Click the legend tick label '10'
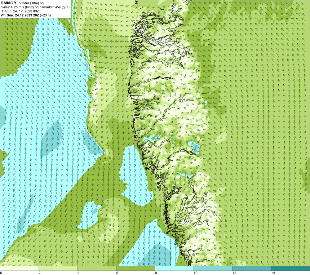 pyautogui.click(x=195, y=273)
